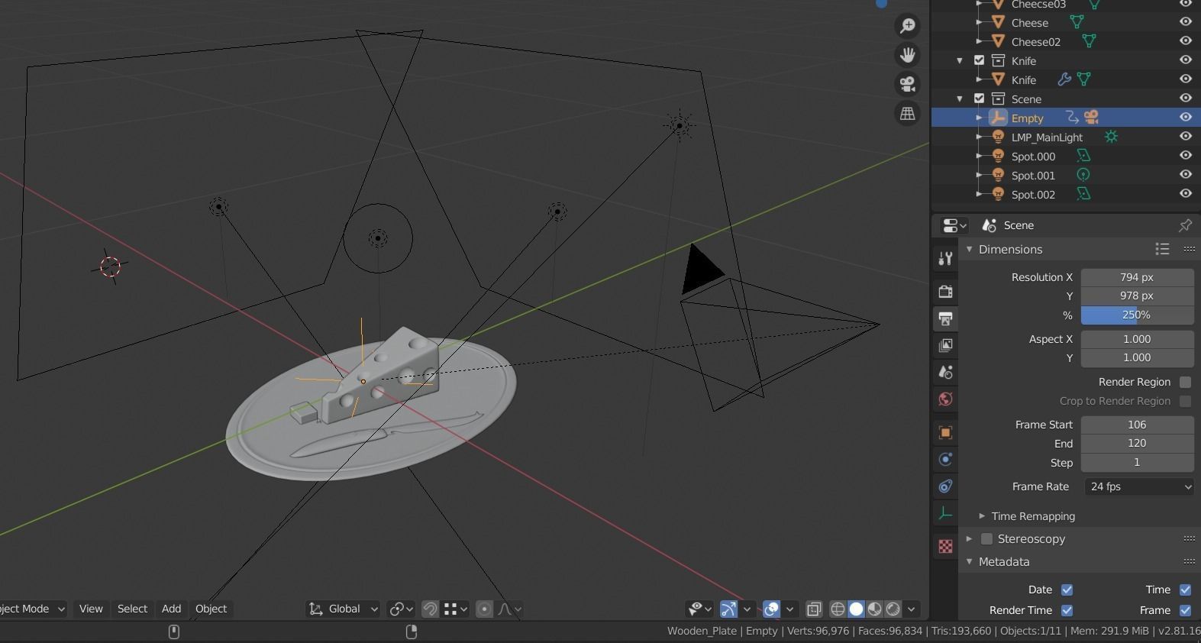Click the wrench modifier icon on Knife
The height and width of the screenshot is (643, 1201).
[1064, 79]
